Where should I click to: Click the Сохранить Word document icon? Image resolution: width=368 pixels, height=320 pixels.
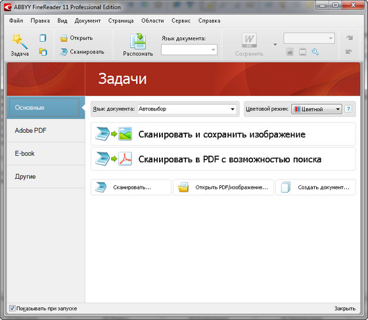click(x=249, y=40)
